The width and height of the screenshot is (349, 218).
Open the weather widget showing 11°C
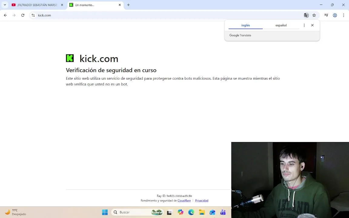(15, 212)
